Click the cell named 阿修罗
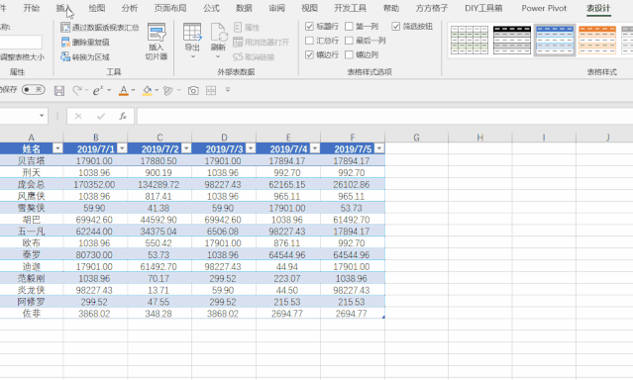 pos(32,302)
